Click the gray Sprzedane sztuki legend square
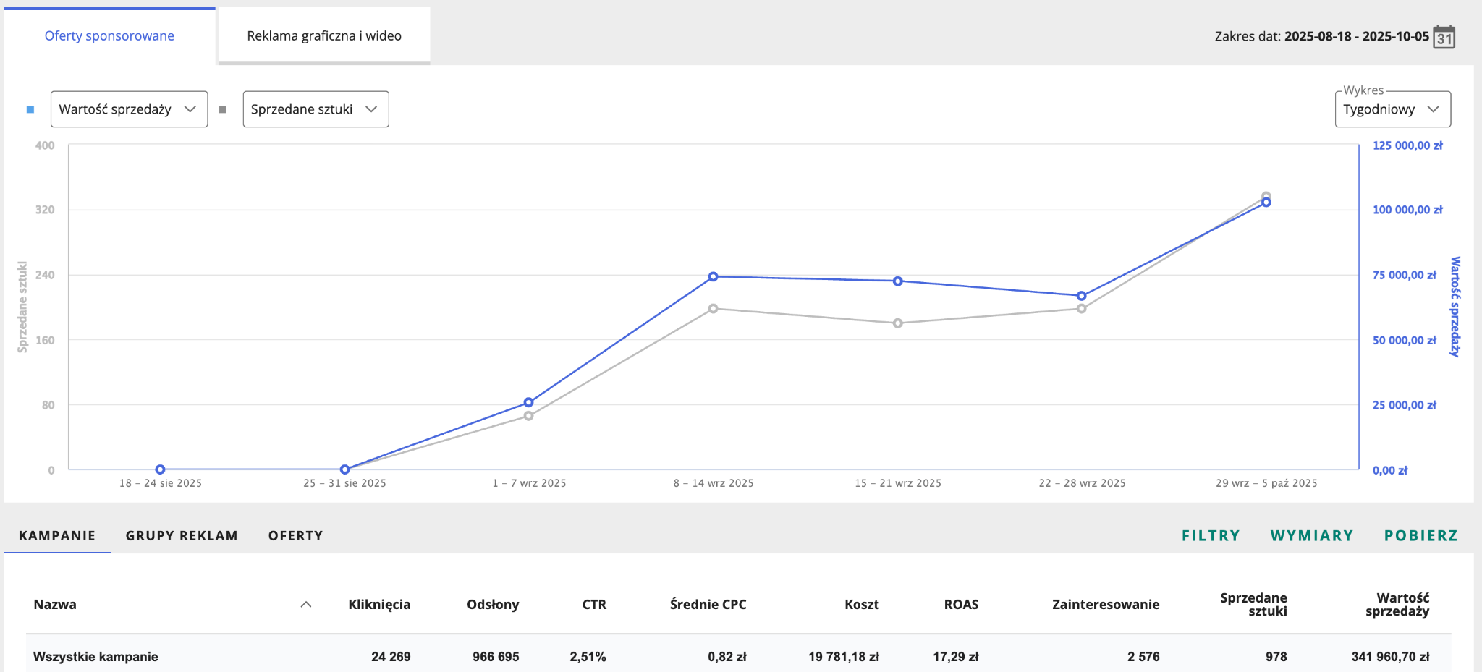This screenshot has width=1482, height=672. pos(223,109)
